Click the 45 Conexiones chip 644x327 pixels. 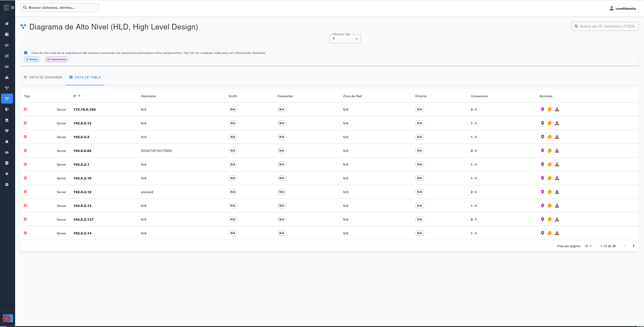(56, 59)
